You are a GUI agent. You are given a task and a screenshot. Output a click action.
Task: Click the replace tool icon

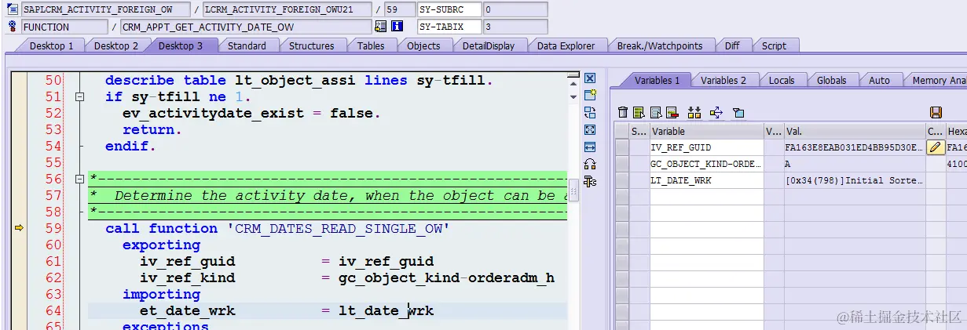point(590,113)
